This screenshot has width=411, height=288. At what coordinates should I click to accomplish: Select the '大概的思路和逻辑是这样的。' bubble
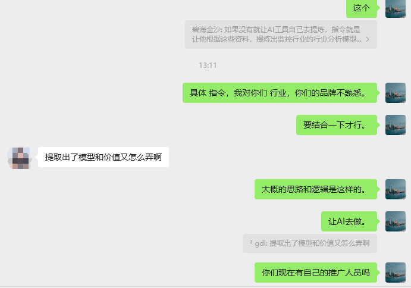pyautogui.click(x=316, y=189)
